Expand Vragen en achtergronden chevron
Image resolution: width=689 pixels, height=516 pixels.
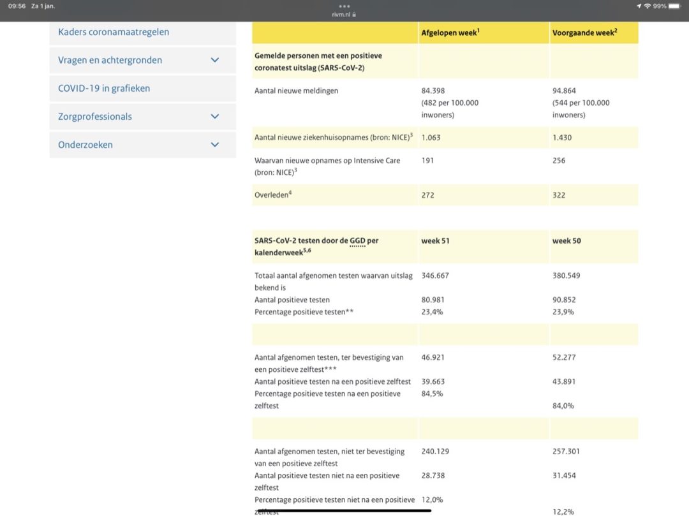215,60
